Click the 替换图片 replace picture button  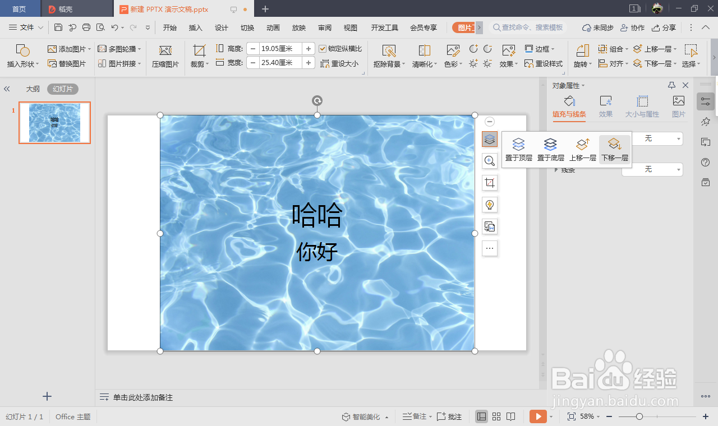coord(67,64)
